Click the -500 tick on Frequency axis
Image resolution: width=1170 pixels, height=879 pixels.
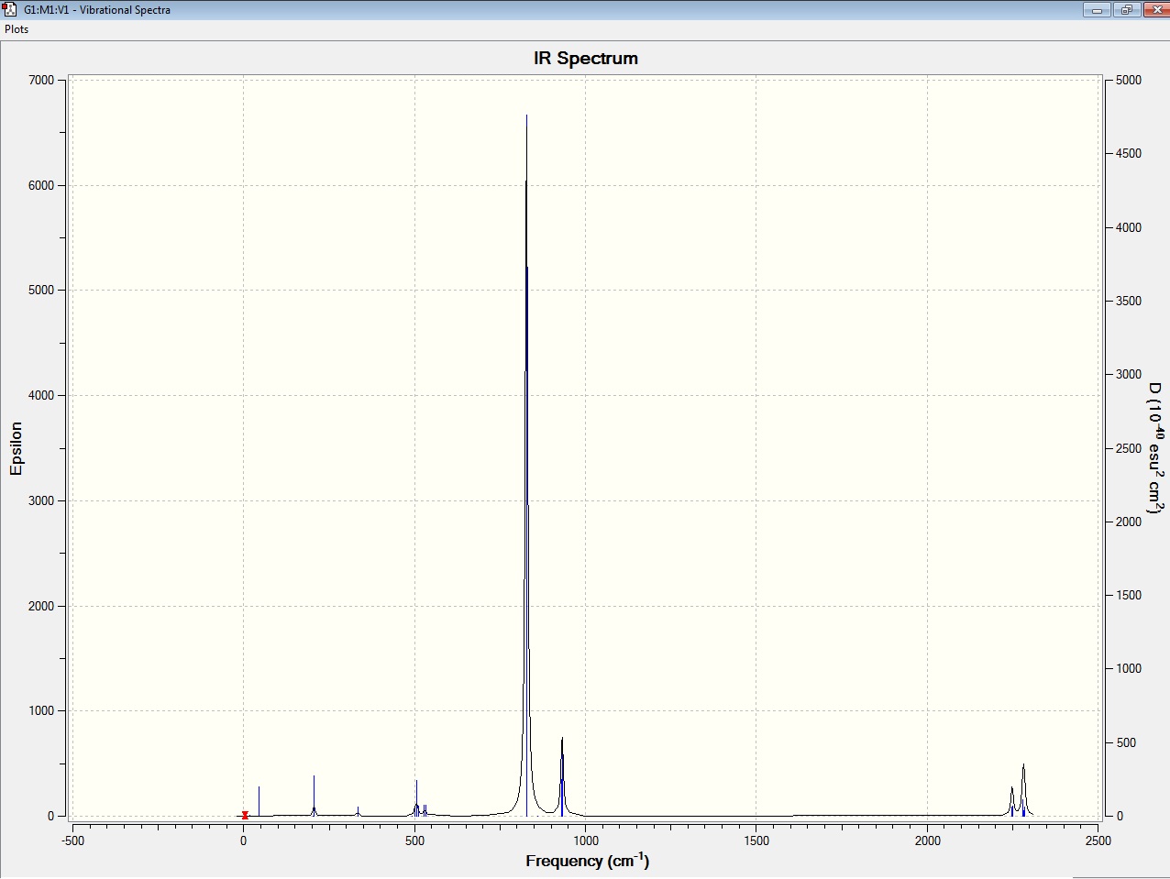tap(72, 841)
